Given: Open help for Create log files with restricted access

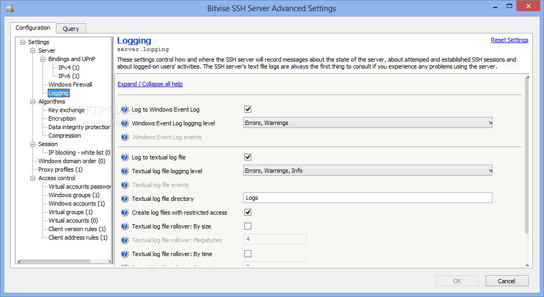Looking at the screenshot, I should coord(124,213).
